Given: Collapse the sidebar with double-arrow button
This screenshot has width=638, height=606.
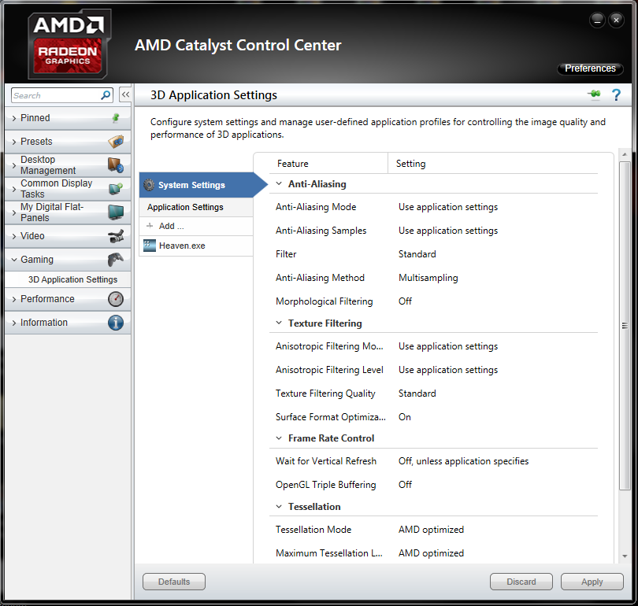Looking at the screenshot, I should click(125, 94).
